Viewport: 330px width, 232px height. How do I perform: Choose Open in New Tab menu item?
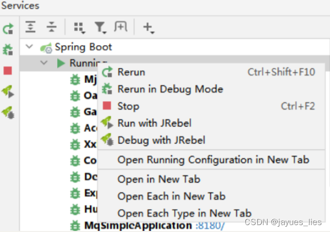[x=211, y=179]
